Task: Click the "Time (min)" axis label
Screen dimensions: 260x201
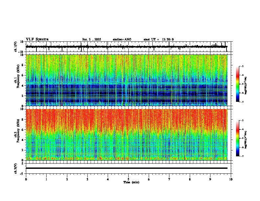Action: [131, 182]
